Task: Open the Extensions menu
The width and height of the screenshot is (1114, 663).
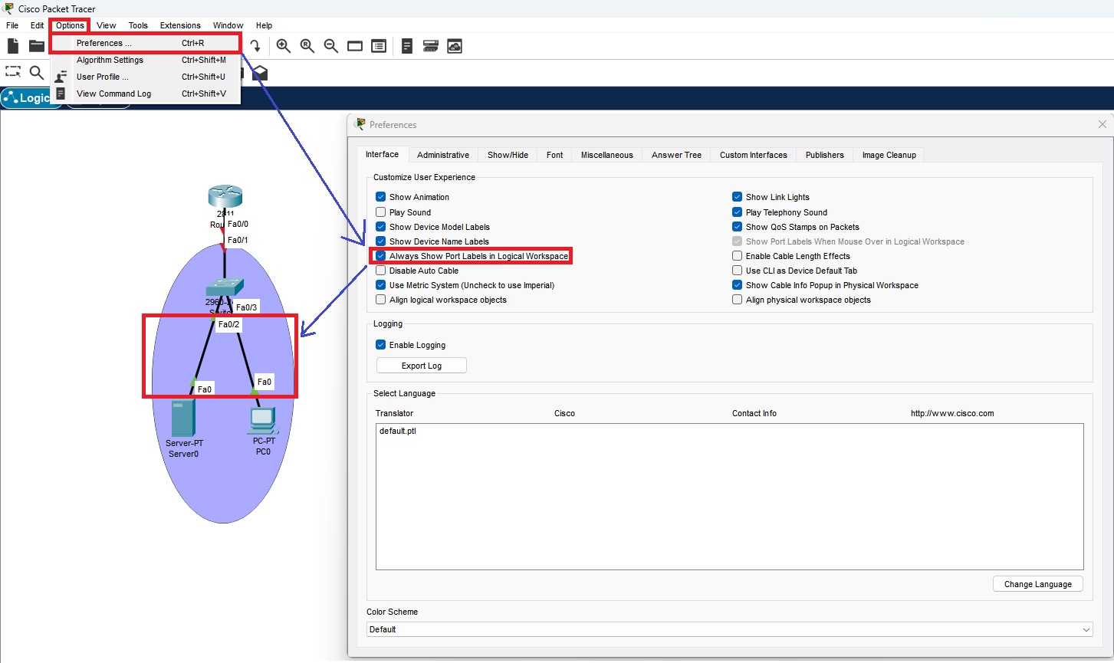Action: point(180,25)
